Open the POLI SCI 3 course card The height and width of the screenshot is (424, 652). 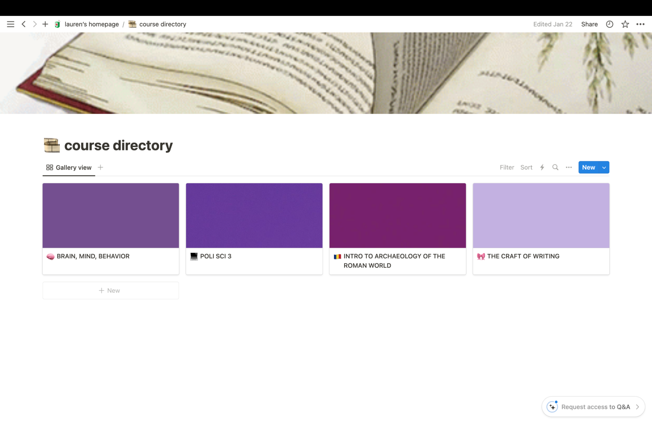click(254, 229)
